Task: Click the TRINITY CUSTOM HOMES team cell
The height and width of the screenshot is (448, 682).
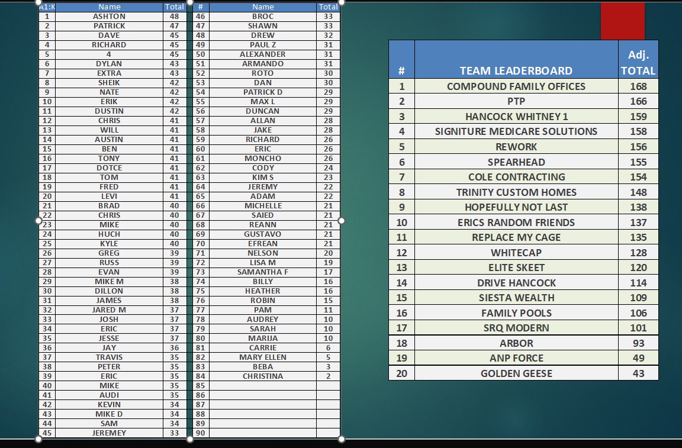Action: 516,192
